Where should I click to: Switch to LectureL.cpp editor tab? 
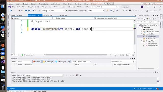coord(63,15)
